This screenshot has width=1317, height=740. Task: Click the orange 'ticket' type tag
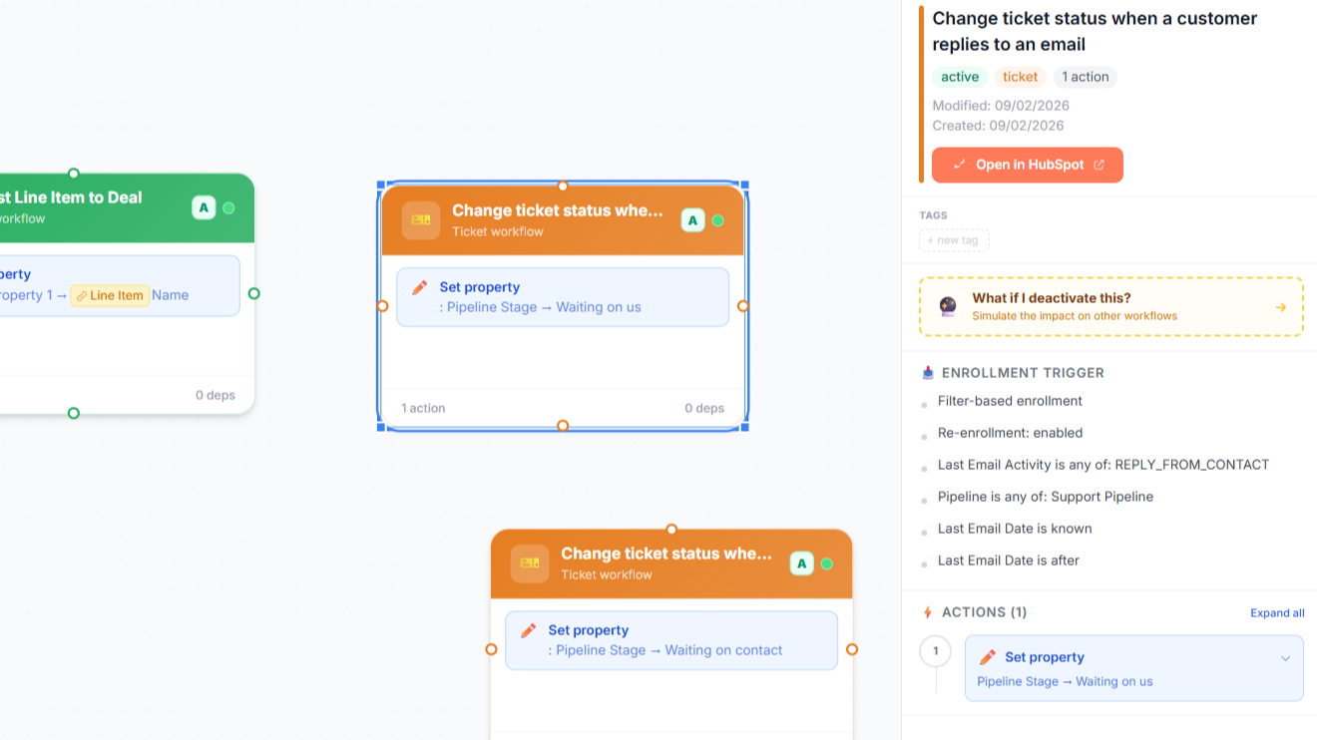1020,77
